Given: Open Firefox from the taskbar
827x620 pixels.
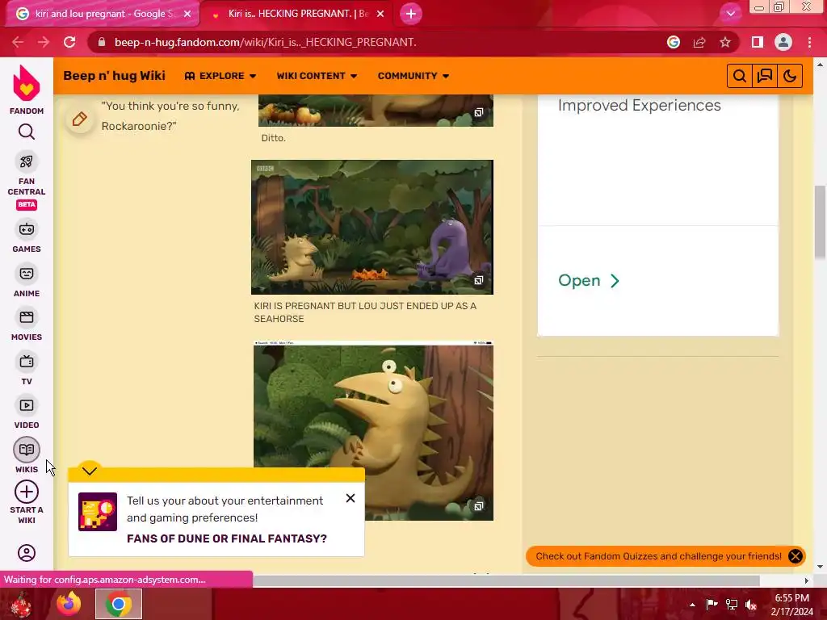Looking at the screenshot, I should 69,604.
